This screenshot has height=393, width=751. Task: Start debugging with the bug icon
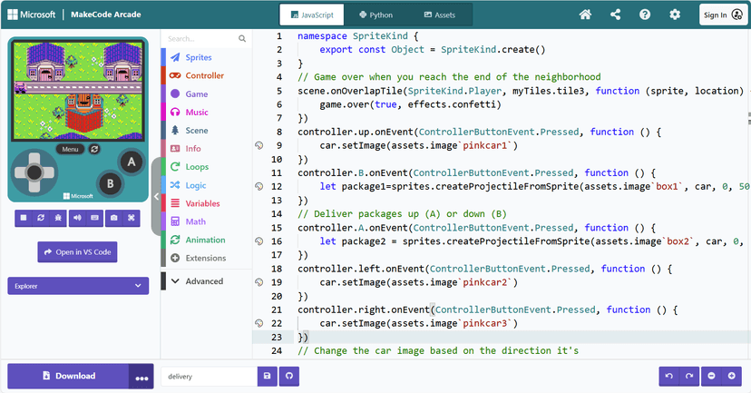58,218
